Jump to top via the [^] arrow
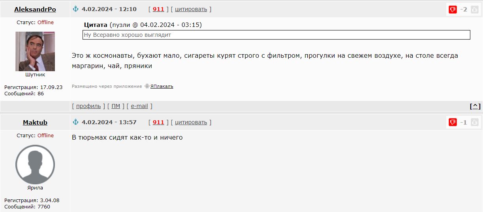This screenshot has height=212, width=483. (475, 106)
